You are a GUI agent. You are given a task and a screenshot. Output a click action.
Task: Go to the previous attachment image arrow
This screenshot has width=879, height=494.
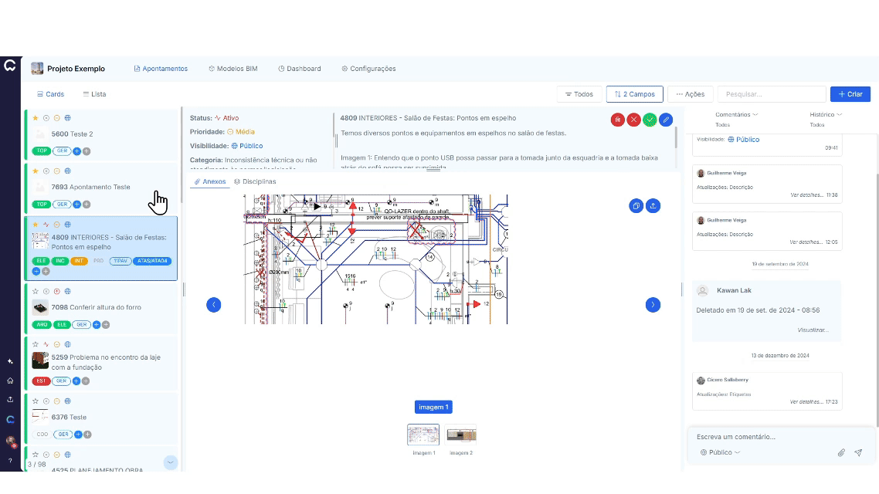point(214,305)
